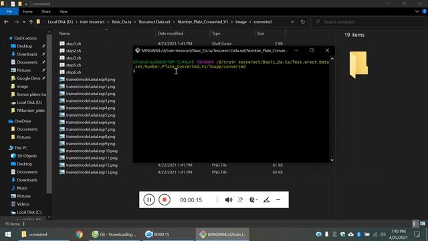Open the notification center icon

pyautogui.click(x=417, y=234)
